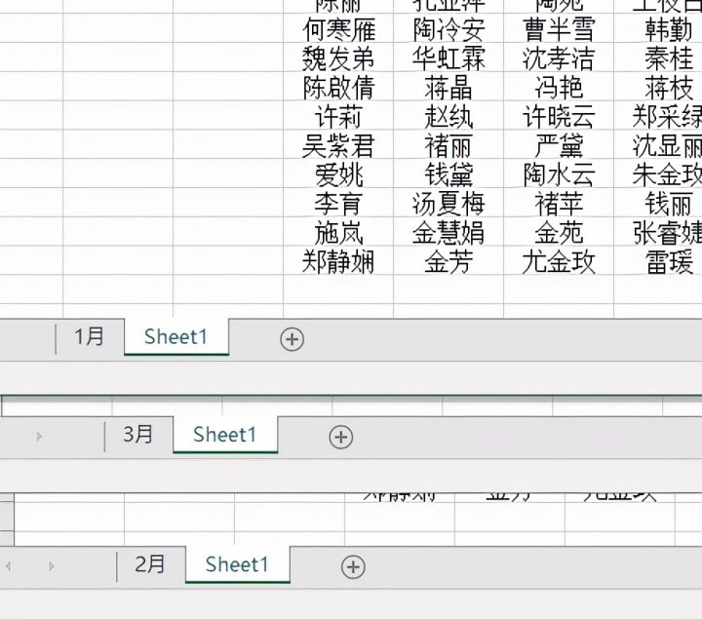Select Sheet1 tab next to 2月
Viewport: 702px width, 619px height.
click(x=237, y=564)
